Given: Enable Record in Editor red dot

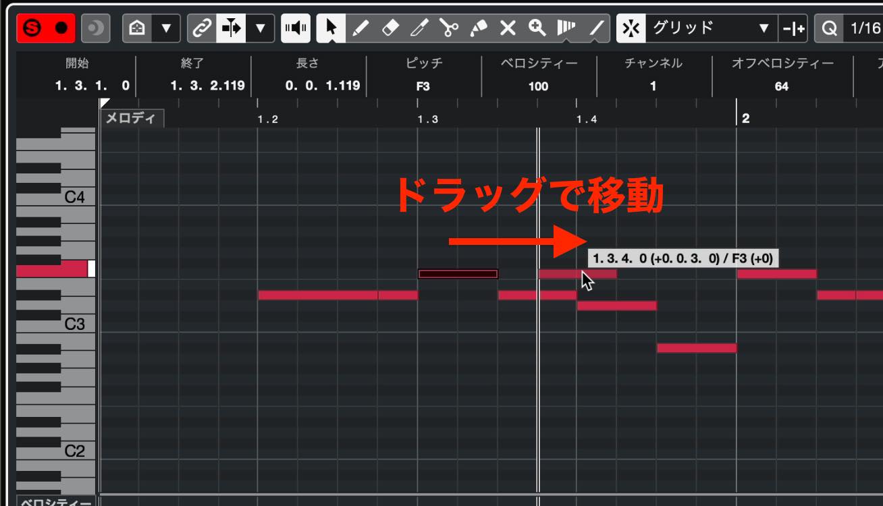Looking at the screenshot, I should (x=61, y=28).
